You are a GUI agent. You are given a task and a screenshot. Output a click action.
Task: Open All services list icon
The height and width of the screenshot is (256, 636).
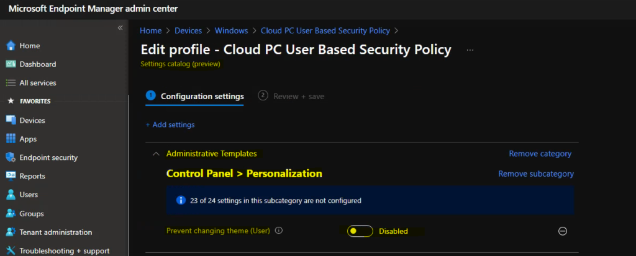coord(11,82)
